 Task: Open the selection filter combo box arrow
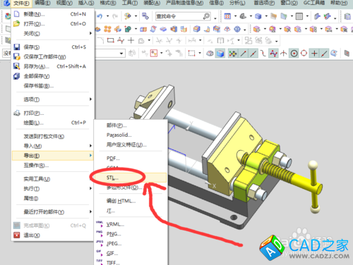[x=121, y=54]
